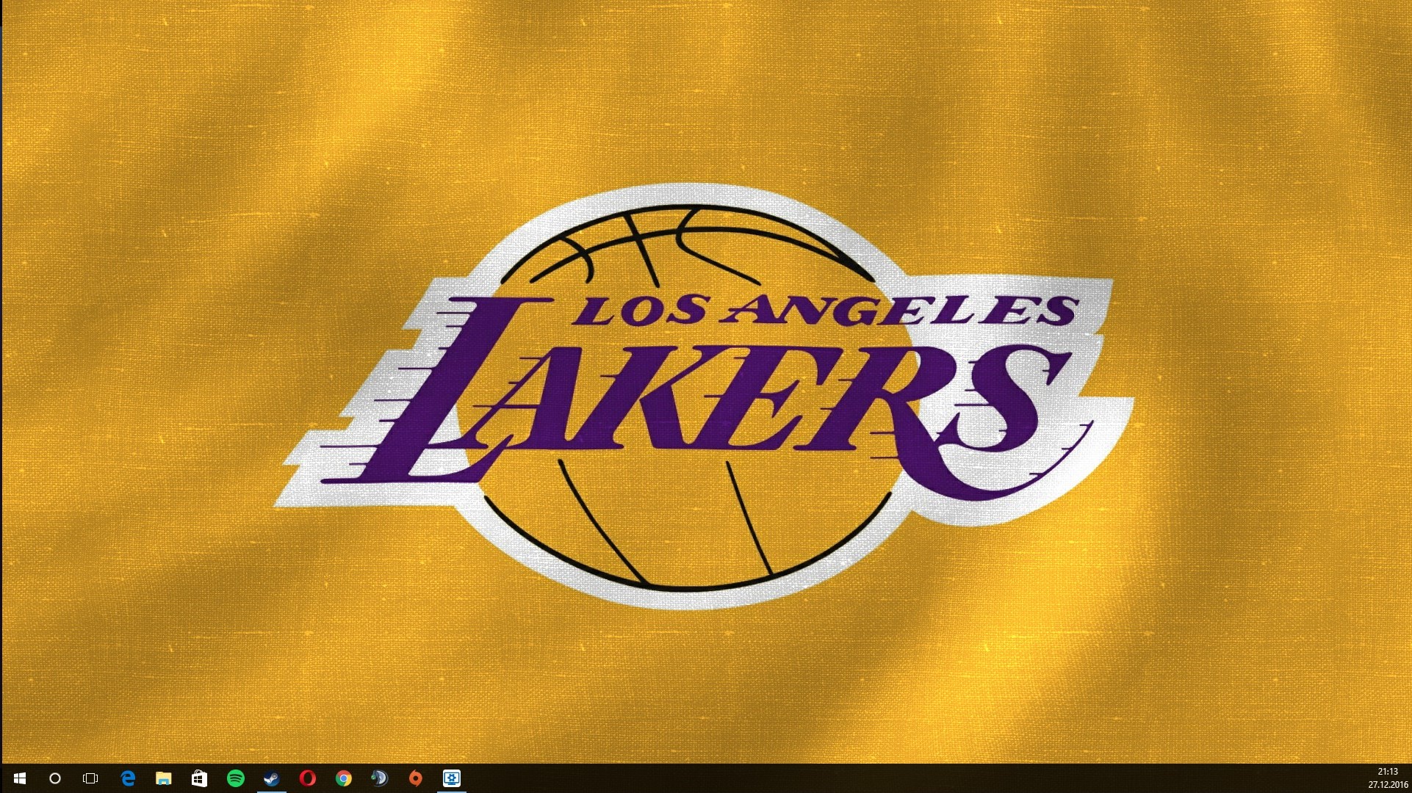
Task: Launch Origin from the taskbar
Action: point(415,778)
